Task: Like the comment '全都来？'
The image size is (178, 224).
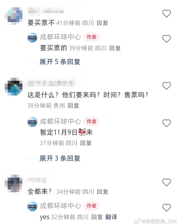Action: (166, 182)
